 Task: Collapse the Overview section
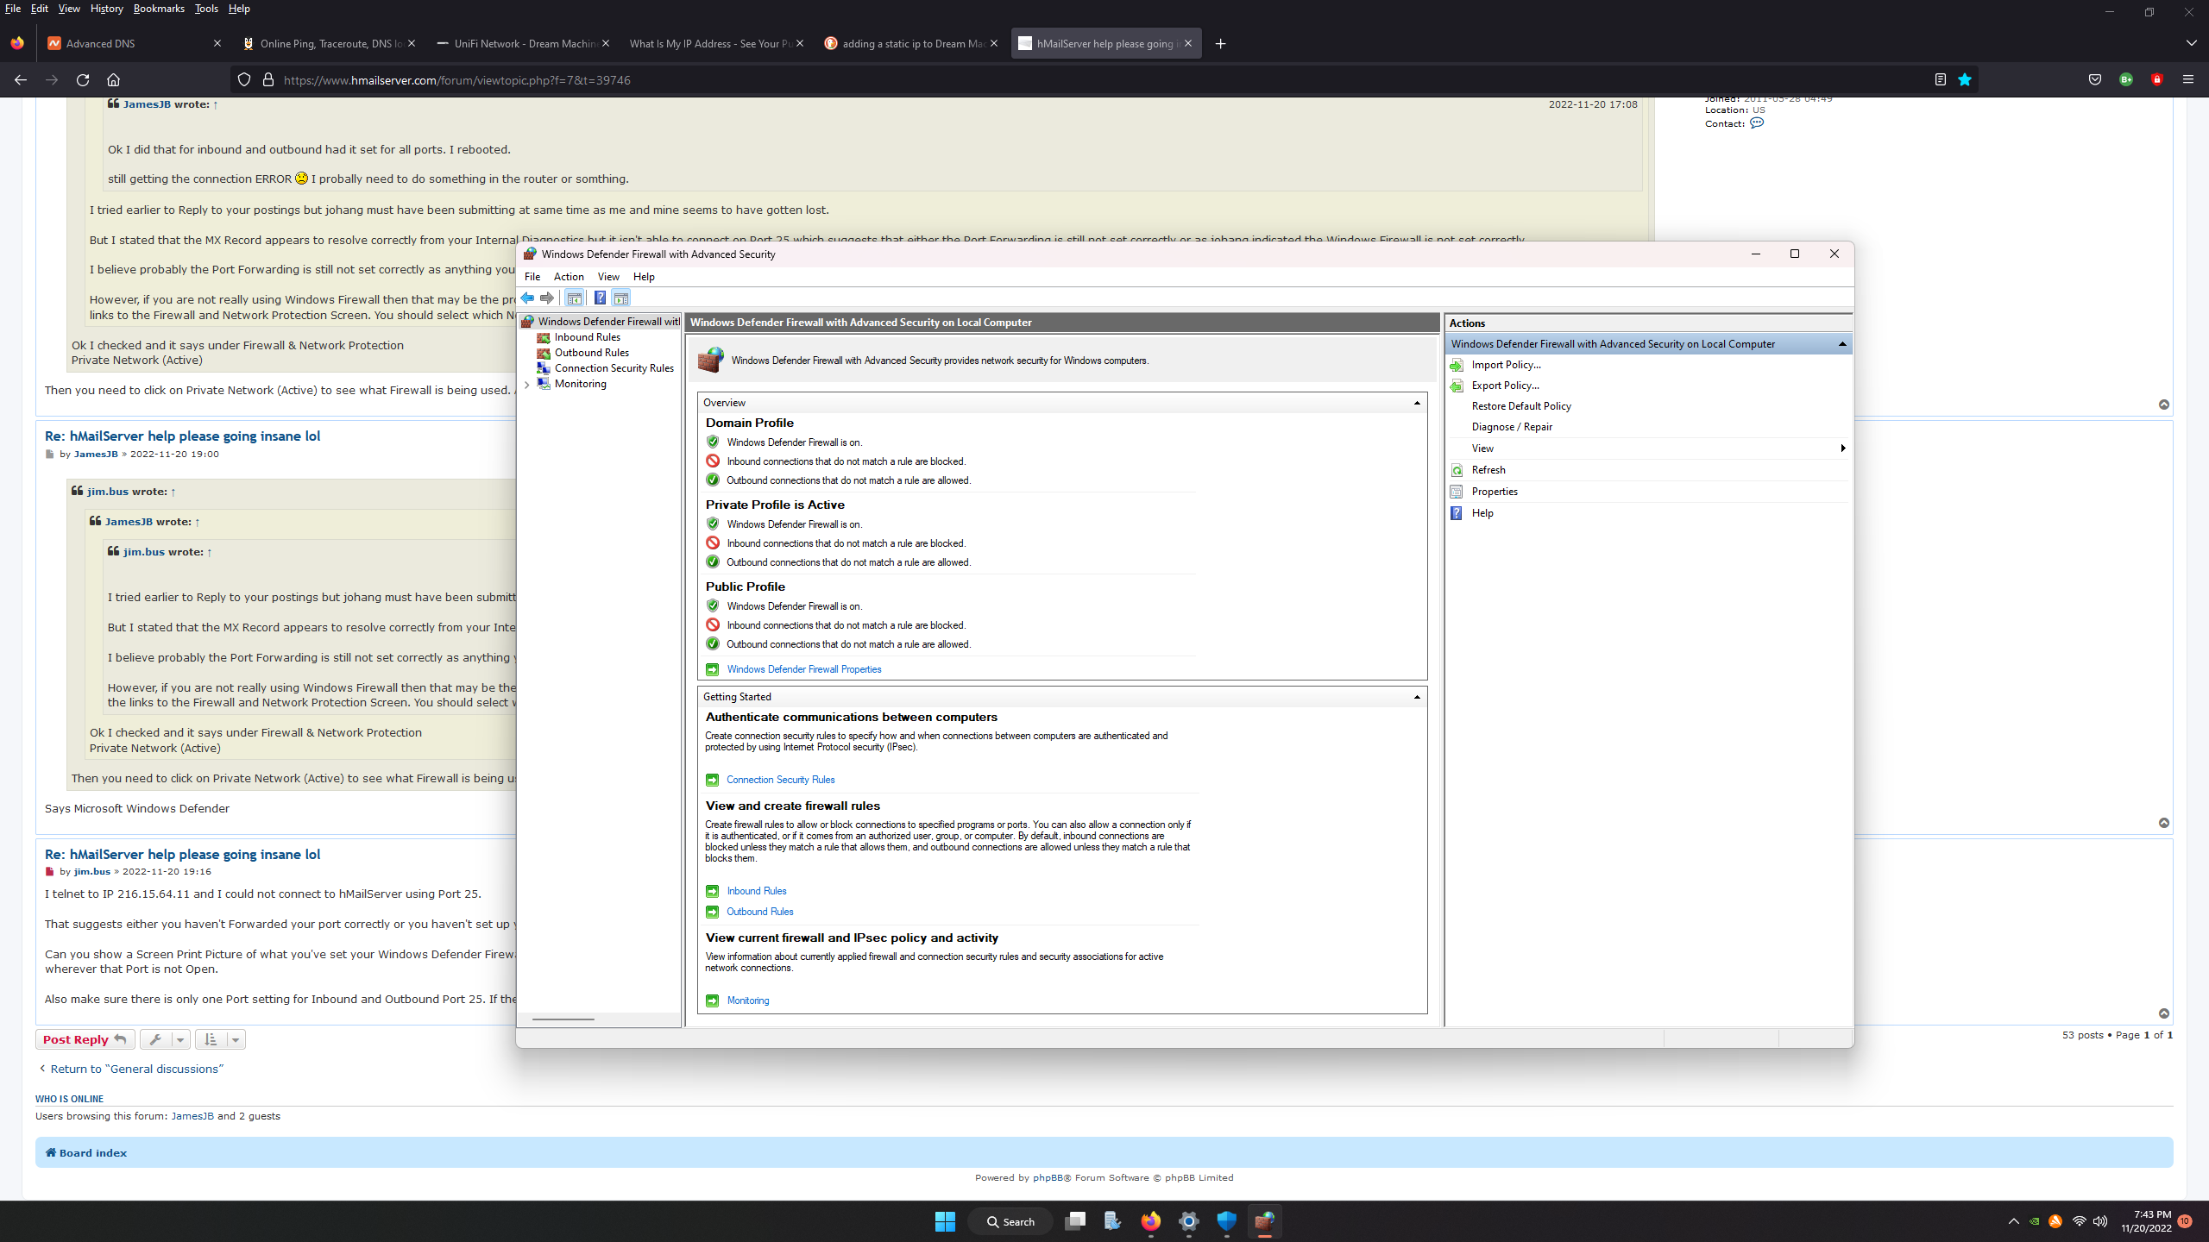pos(1417,403)
